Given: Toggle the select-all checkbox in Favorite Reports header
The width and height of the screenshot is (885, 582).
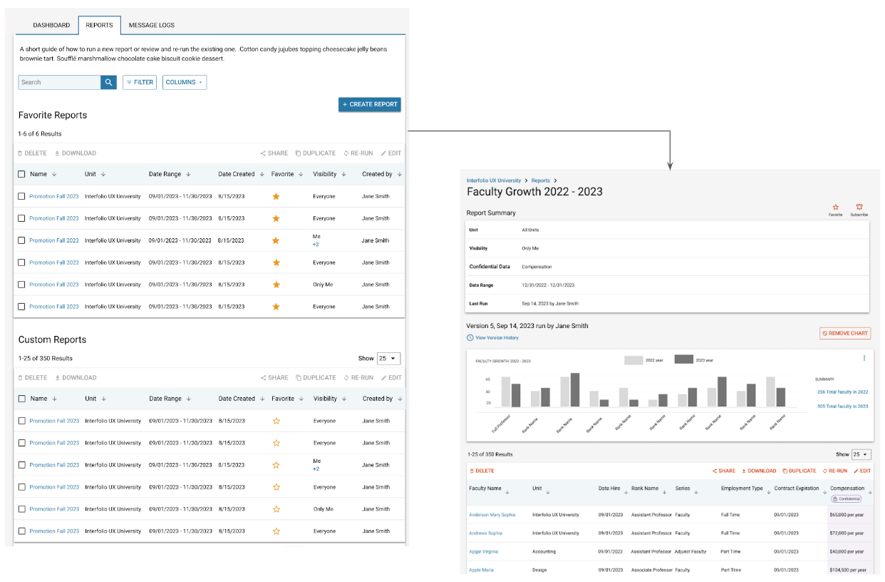Looking at the screenshot, I should click(21, 174).
